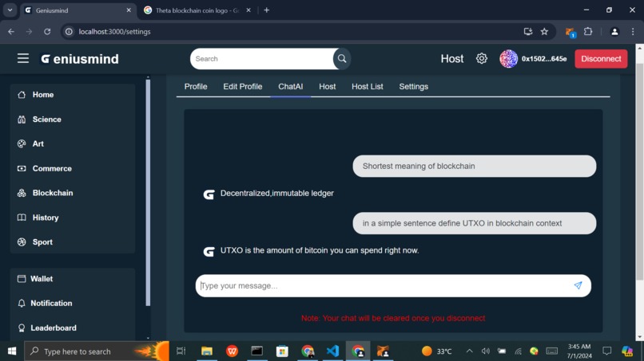Click the red chat cleared note
Screen dimensions: 644x361
coord(393,318)
